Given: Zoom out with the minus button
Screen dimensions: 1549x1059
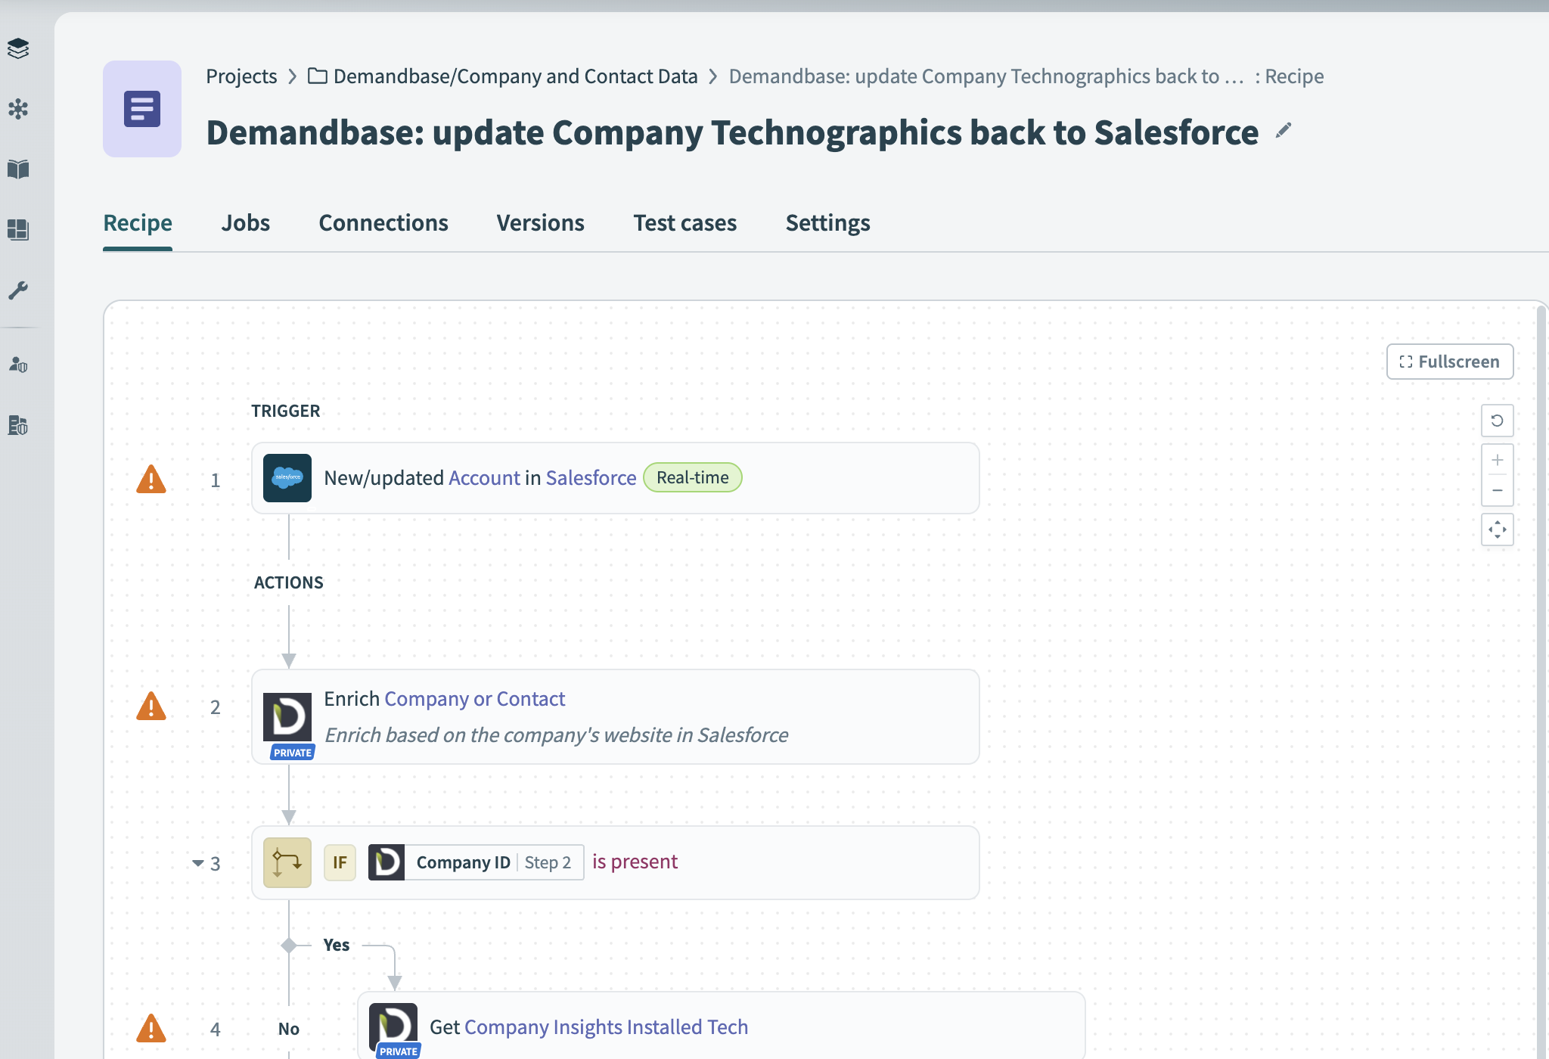Looking at the screenshot, I should click(x=1497, y=491).
